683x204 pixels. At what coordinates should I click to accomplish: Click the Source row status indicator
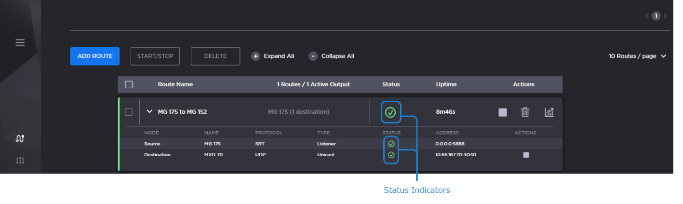click(391, 144)
